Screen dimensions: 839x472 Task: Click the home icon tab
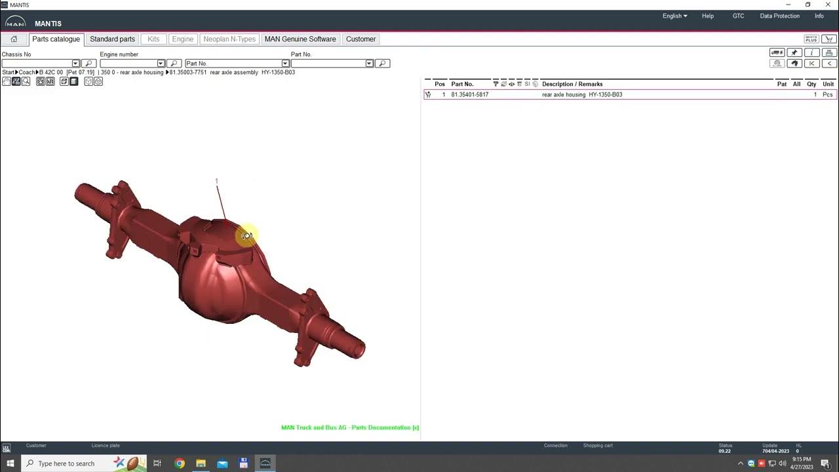14,39
